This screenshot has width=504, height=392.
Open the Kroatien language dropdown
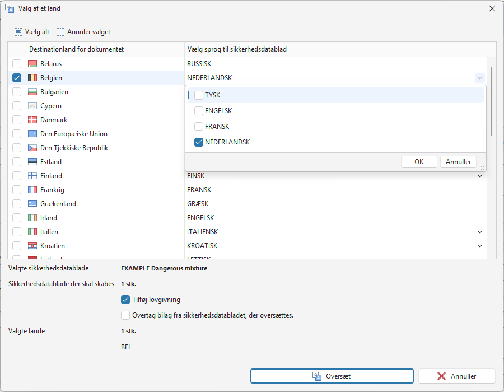tap(479, 246)
